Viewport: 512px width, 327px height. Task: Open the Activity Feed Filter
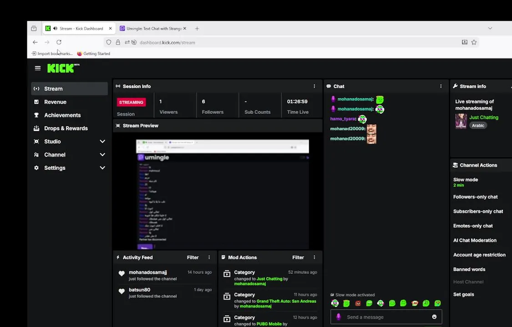193,258
